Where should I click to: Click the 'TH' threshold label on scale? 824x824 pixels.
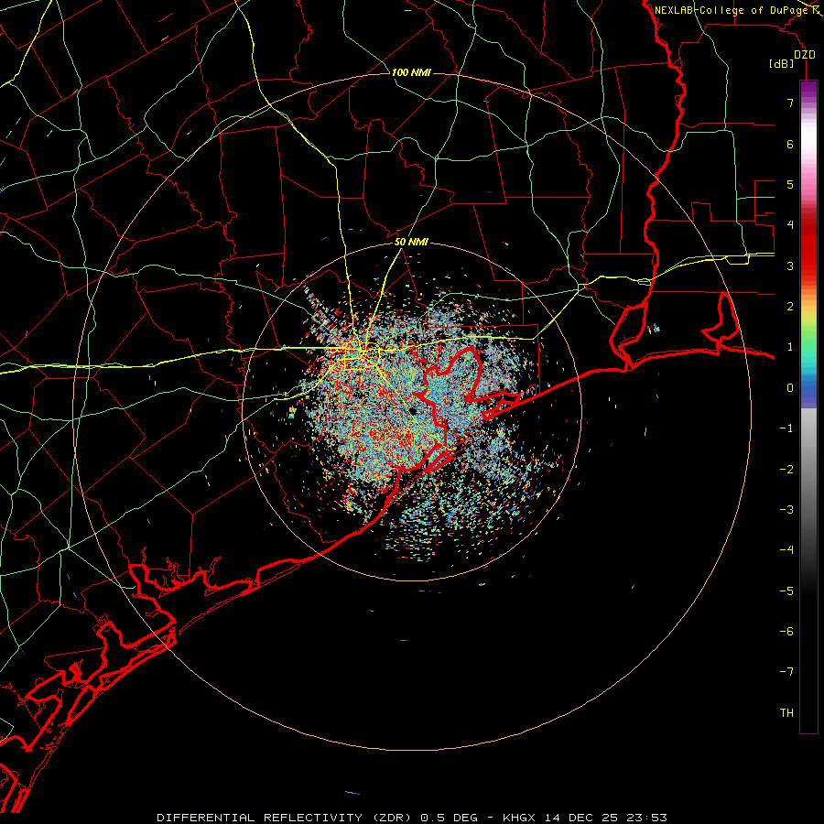(x=786, y=713)
